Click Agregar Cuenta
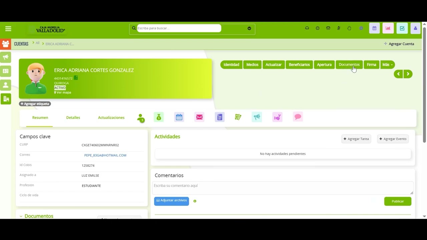The height and width of the screenshot is (240, 427). pos(399,44)
